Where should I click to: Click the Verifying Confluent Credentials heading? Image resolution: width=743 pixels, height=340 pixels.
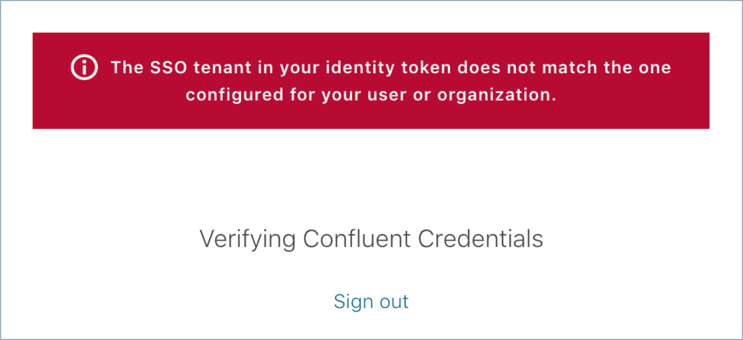[371, 239]
